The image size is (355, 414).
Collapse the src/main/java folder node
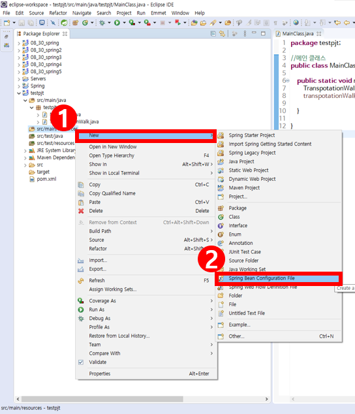click(x=25, y=101)
